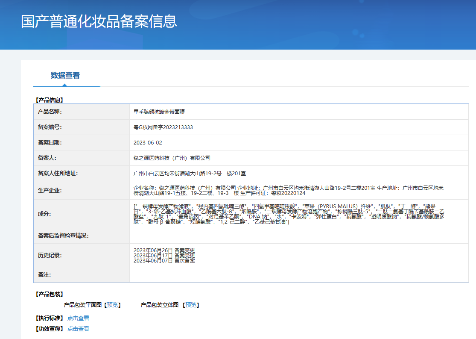Click the page title 国产普通化妆品备案信息

(99, 21)
